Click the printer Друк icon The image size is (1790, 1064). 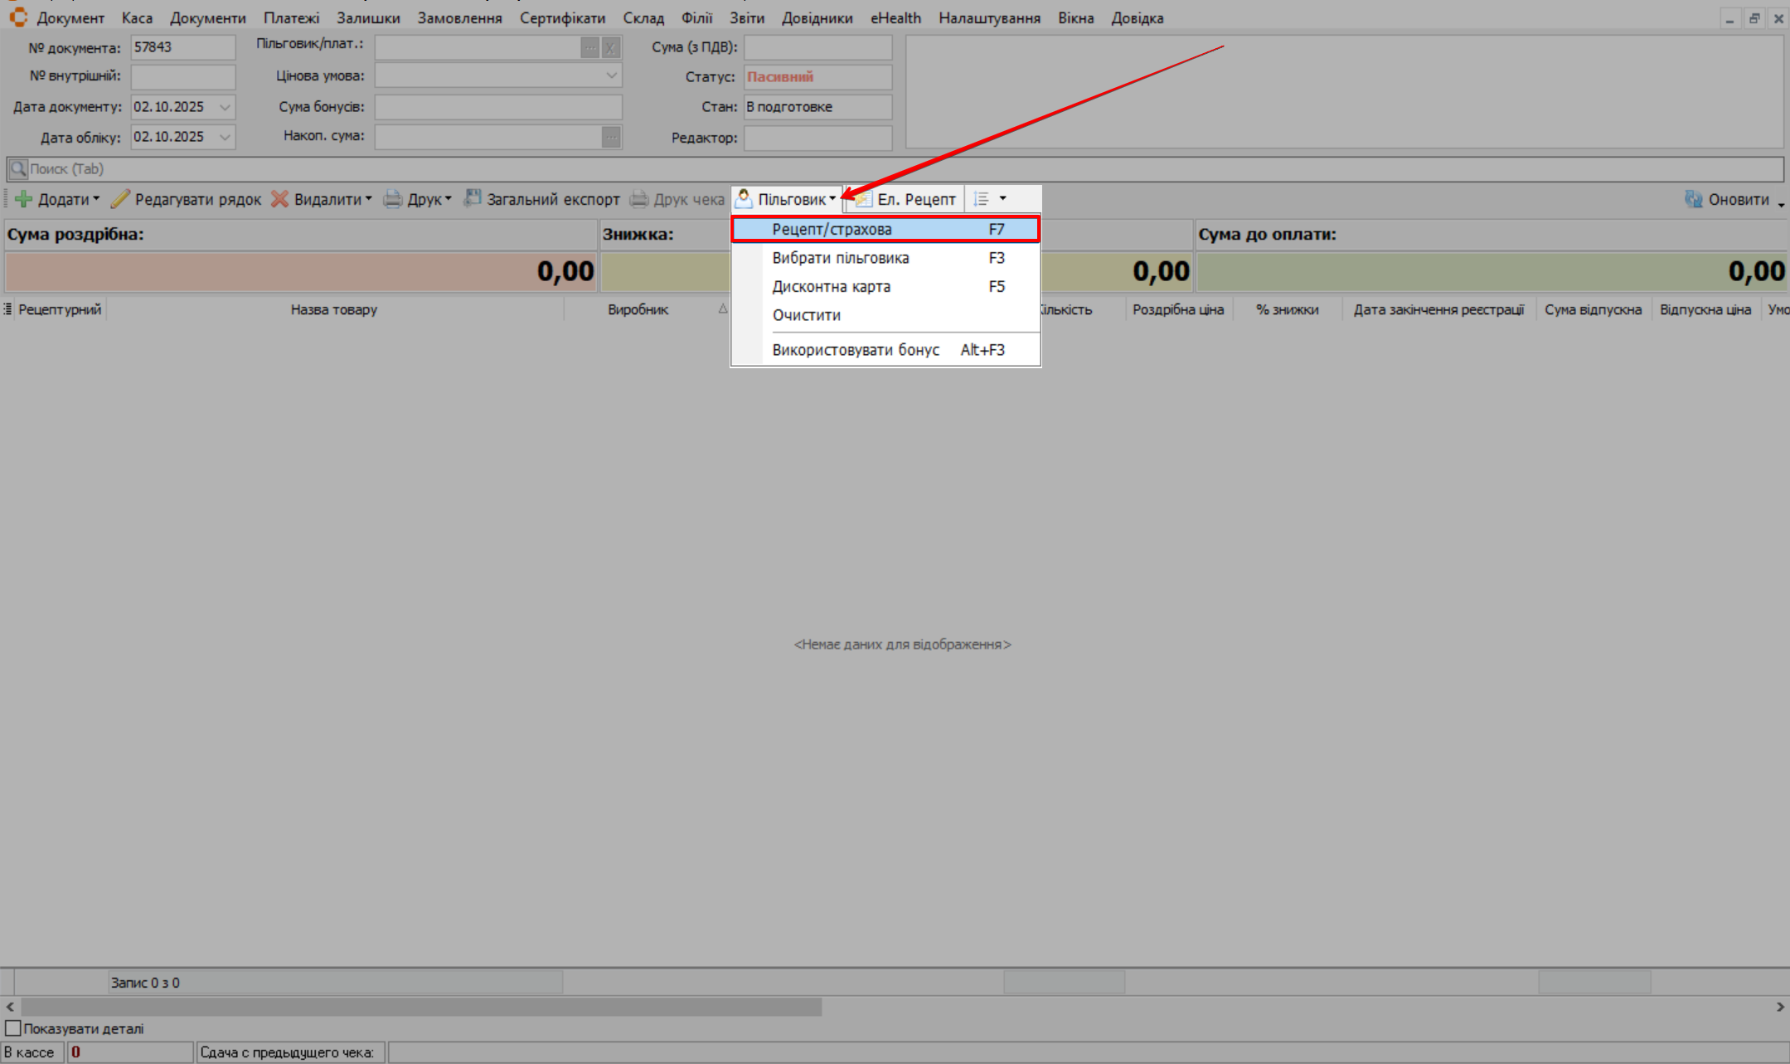392,199
